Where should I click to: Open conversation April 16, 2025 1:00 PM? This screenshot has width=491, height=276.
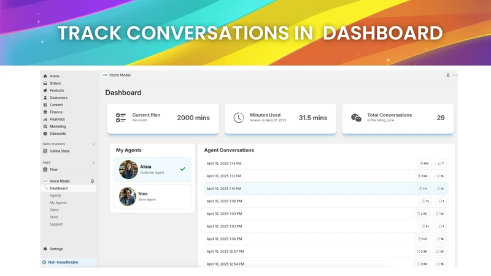pos(327,239)
